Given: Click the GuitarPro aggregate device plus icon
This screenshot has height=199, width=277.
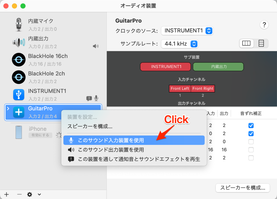Looking at the screenshot, I should pyautogui.click(x=19, y=112).
